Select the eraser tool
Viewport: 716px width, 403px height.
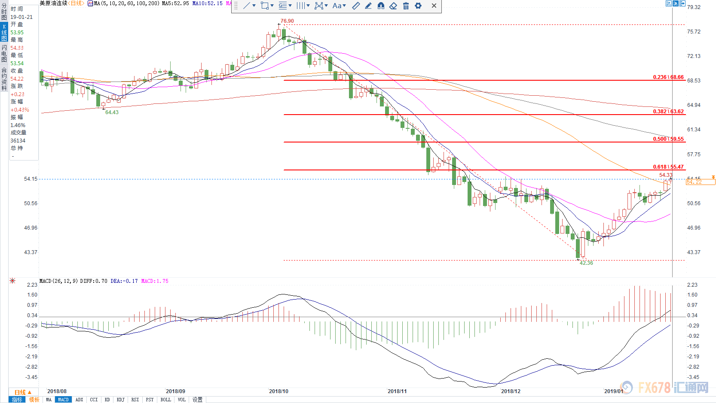(393, 6)
